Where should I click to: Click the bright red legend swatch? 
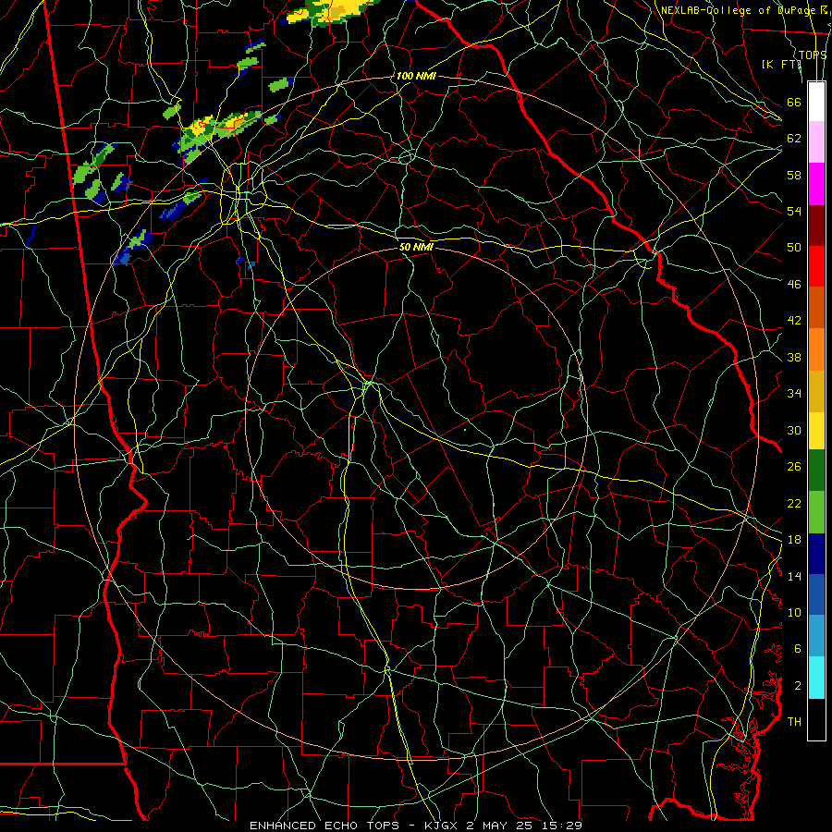click(x=816, y=266)
